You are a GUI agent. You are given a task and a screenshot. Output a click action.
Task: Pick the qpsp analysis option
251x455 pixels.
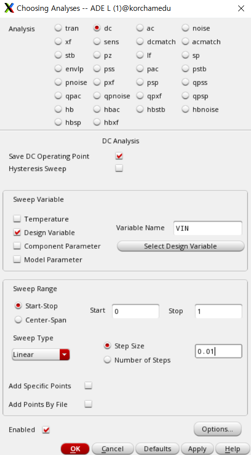click(x=185, y=96)
